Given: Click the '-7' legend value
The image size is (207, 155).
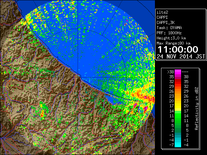Looking at the screenshot, I should 171,145.
